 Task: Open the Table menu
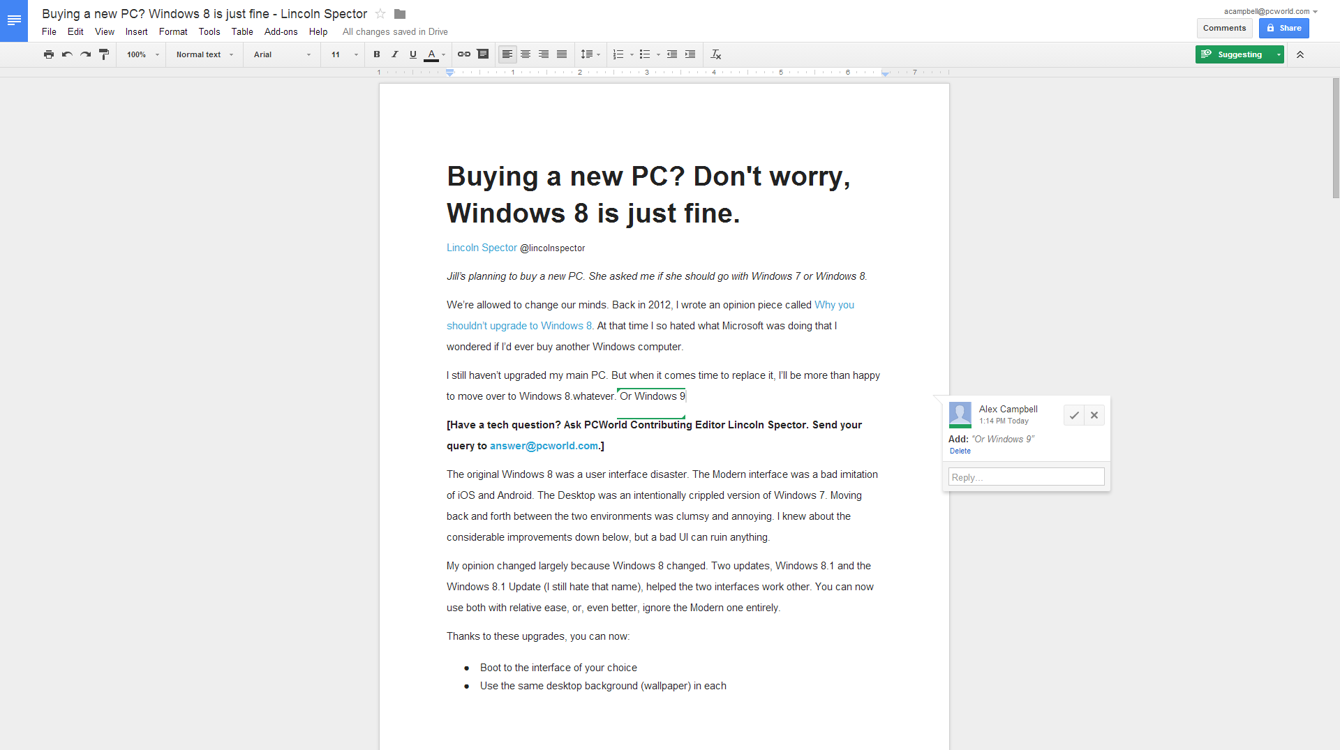(x=242, y=31)
